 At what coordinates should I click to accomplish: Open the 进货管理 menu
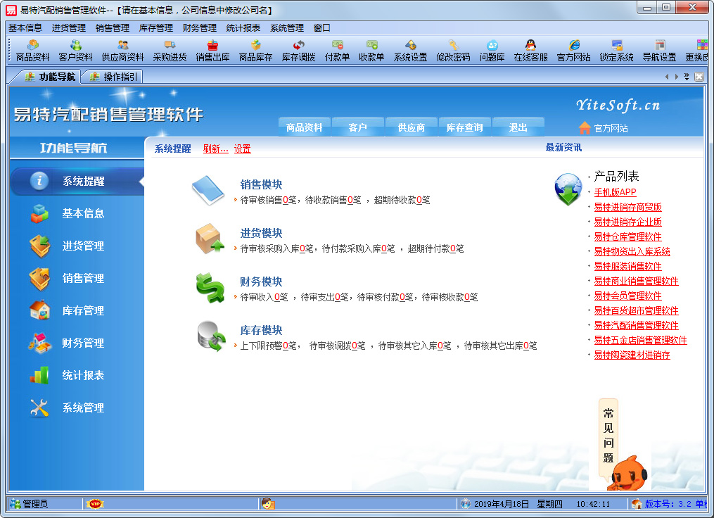(x=69, y=27)
